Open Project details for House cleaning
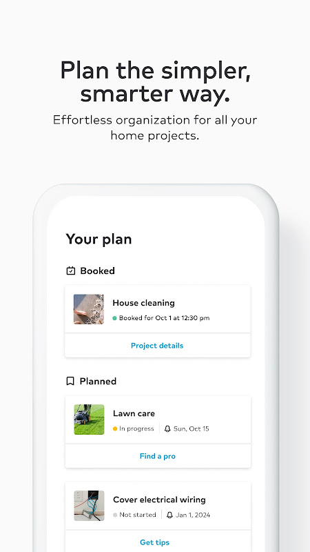The height and width of the screenshot is (552, 310). pos(157,346)
